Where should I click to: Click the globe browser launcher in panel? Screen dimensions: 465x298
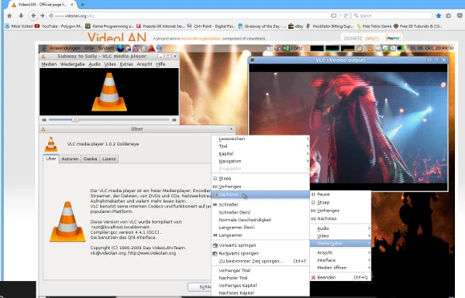(120, 48)
